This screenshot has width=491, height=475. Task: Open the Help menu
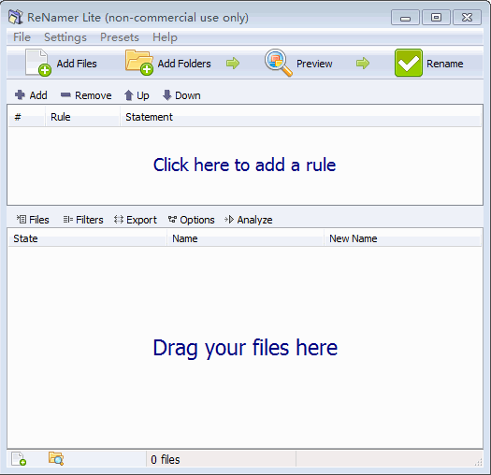pyautogui.click(x=165, y=37)
